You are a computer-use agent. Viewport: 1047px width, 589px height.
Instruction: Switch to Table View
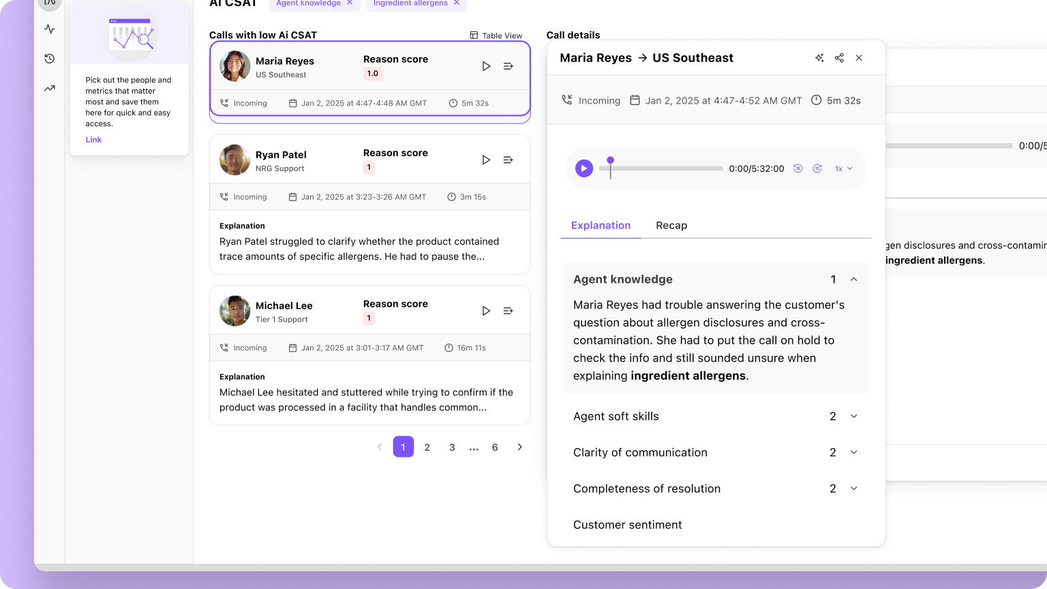click(x=496, y=35)
